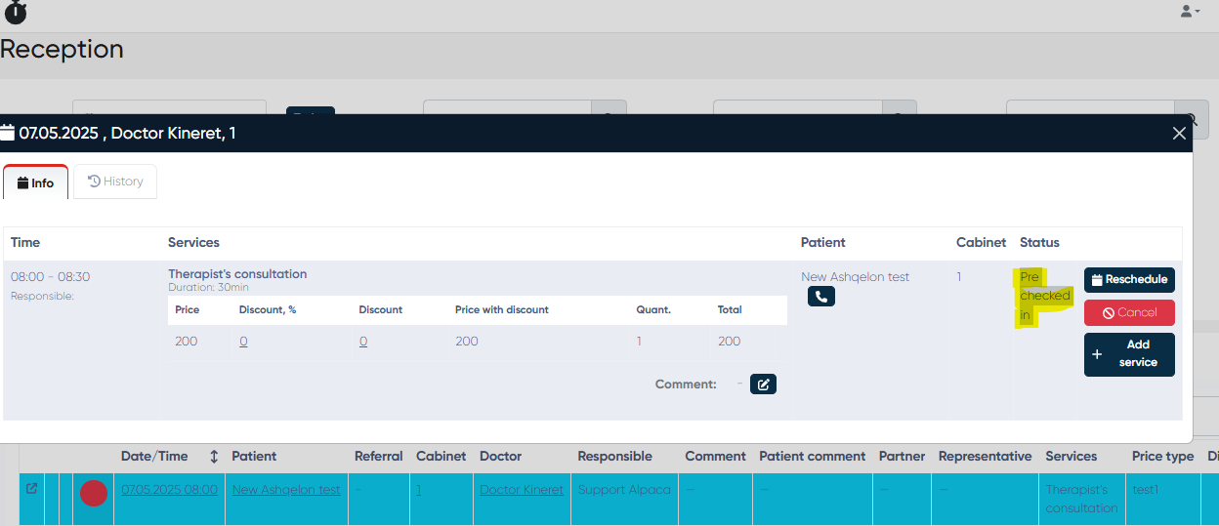Switch to the History tab
Viewport: 1219px width, 526px height.
(x=115, y=182)
